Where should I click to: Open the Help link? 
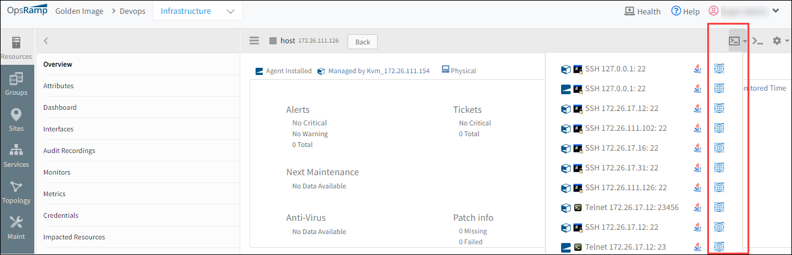(685, 11)
